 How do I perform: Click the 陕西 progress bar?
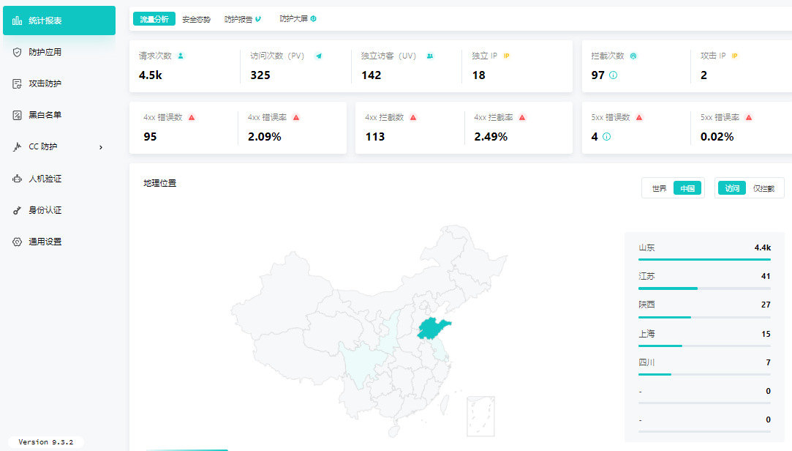(x=705, y=317)
